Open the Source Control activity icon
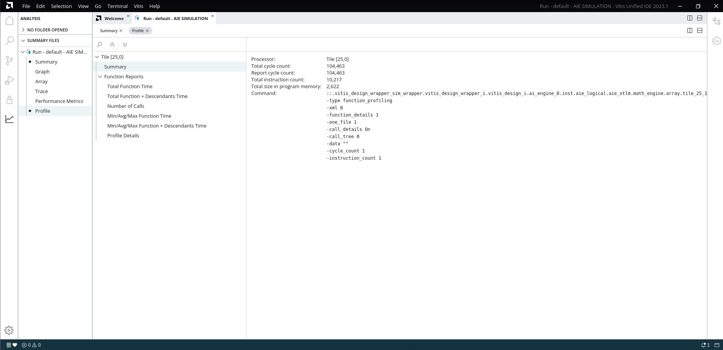723x350 pixels. tap(9, 61)
